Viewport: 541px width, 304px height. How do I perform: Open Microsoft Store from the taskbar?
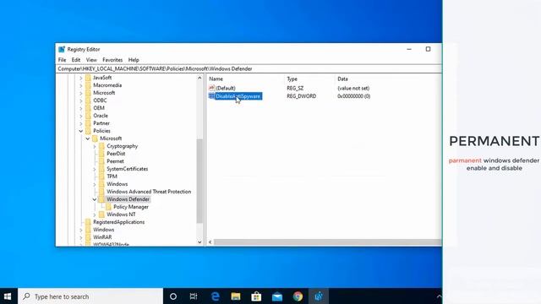point(256,296)
